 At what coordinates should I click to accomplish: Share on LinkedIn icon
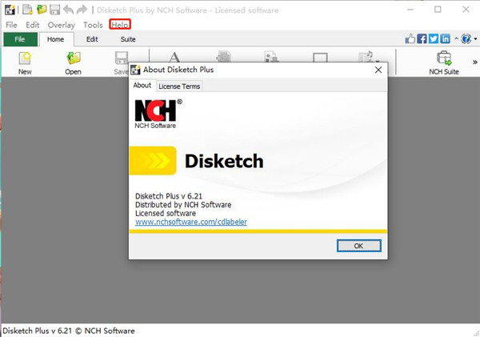tap(445, 39)
